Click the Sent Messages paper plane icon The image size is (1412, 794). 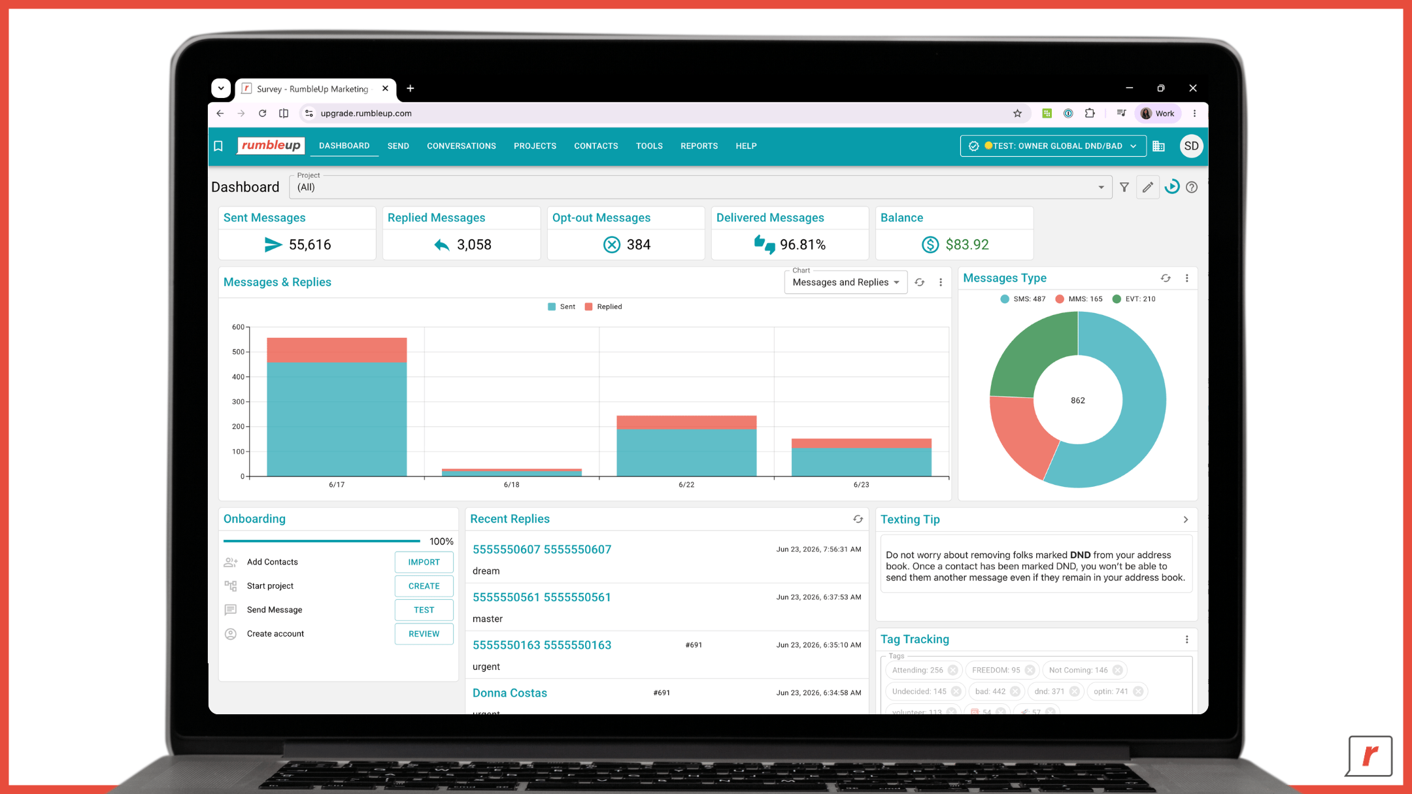point(273,245)
